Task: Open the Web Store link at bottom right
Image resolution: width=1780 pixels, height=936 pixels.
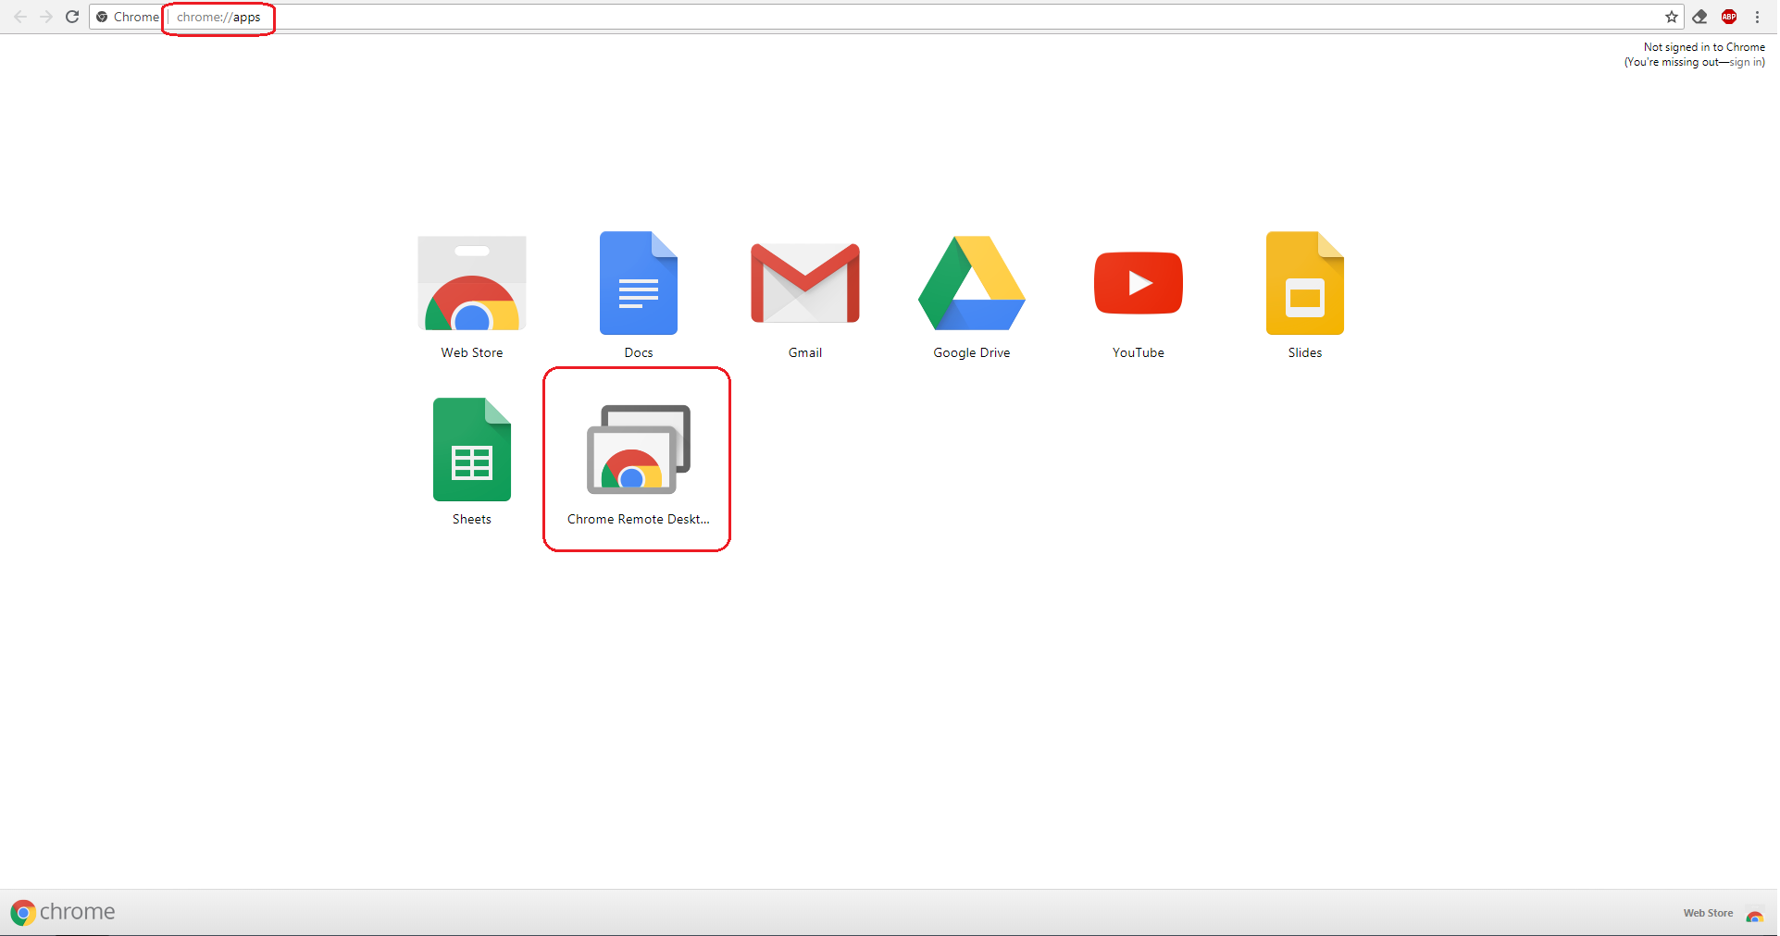Action: click(1708, 913)
